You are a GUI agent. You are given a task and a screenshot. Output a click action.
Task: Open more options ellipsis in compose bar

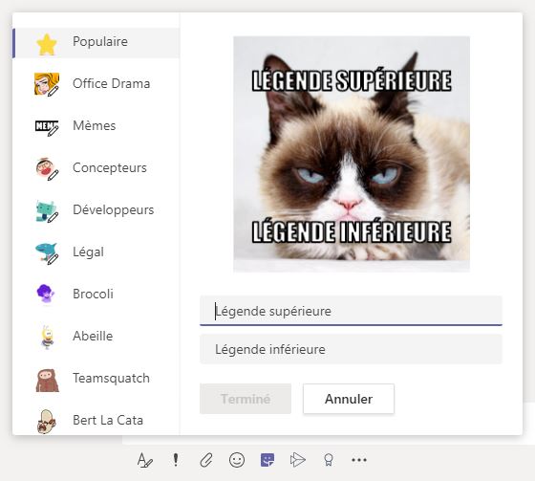point(359,460)
